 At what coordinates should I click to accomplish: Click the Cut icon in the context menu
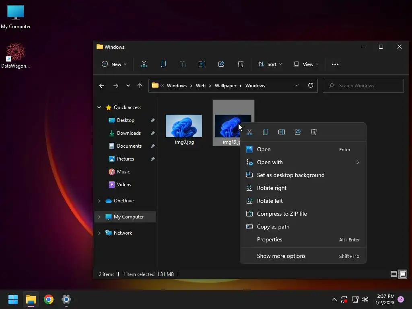[249, 132]
